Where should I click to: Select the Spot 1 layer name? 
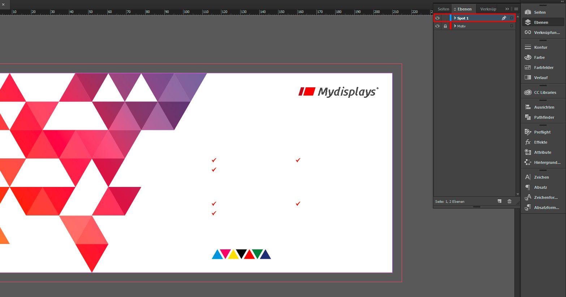463,18
